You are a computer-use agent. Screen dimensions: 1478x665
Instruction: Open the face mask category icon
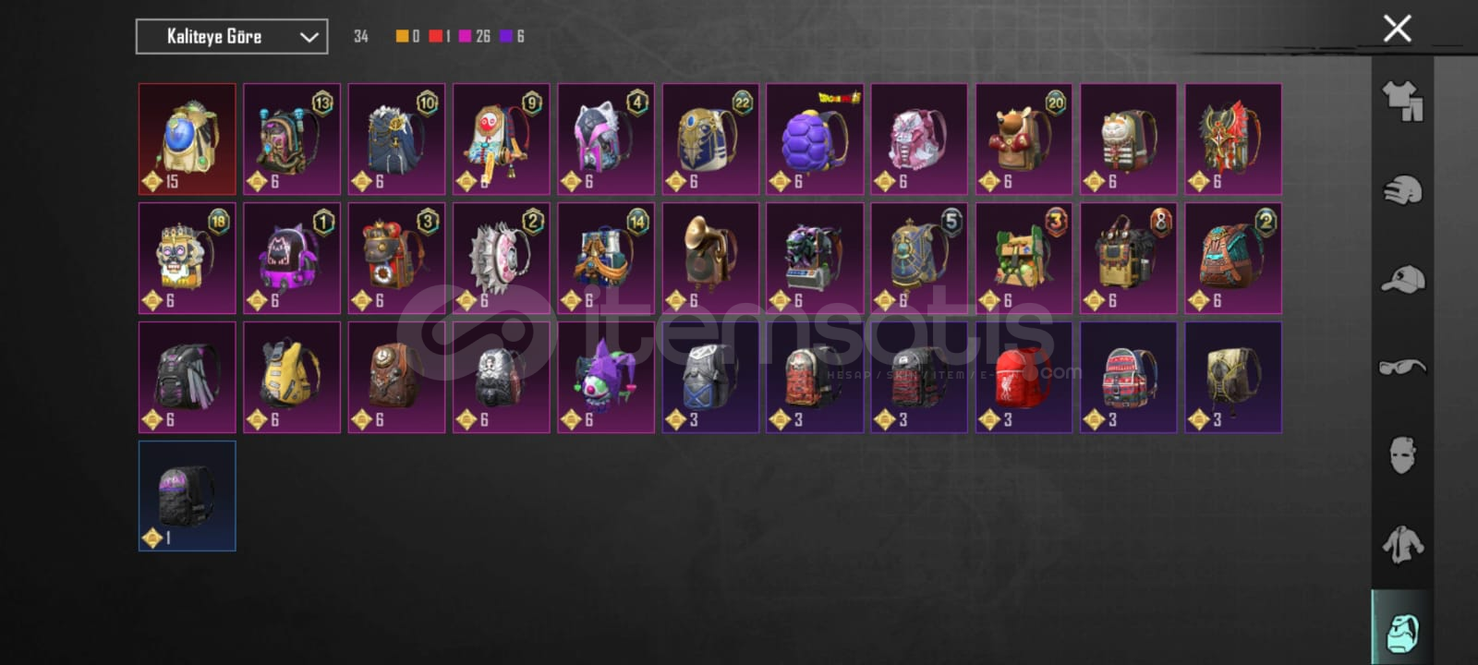point(1402,454)
